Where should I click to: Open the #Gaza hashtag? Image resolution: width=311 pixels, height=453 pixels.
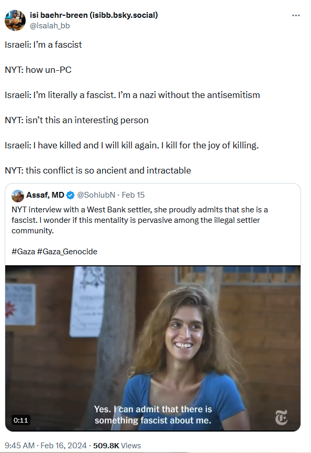point(23,252)
